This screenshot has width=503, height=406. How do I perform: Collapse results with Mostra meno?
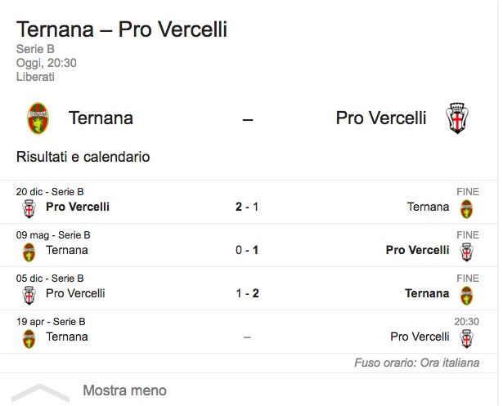coord(124,390)
